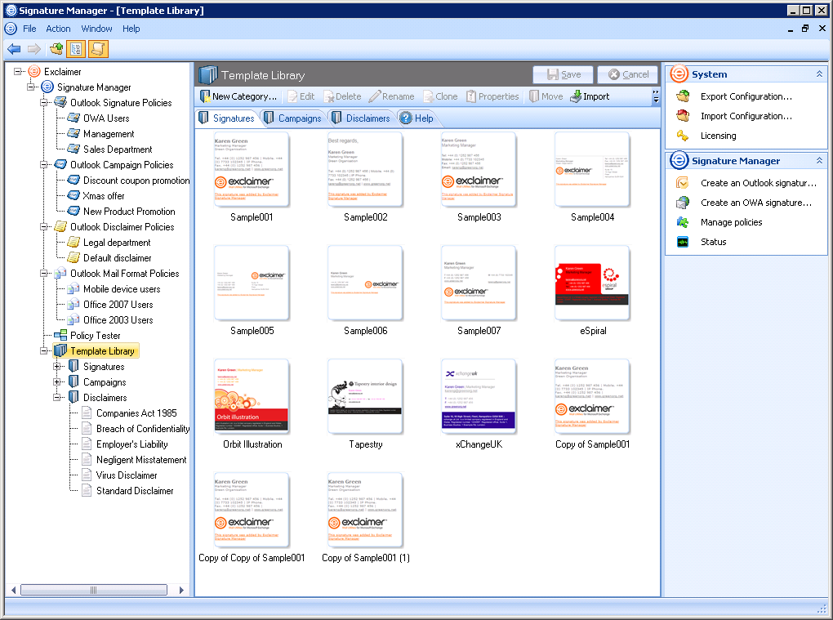Collapse the System panel with its chevron
Viewport: 833px width, 620px height.
(821, 74)
